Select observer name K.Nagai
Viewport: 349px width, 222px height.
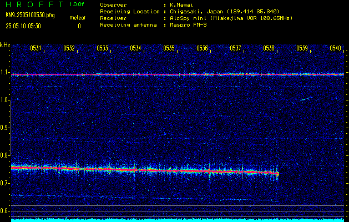pyautogui.click(x=181, y=5)
